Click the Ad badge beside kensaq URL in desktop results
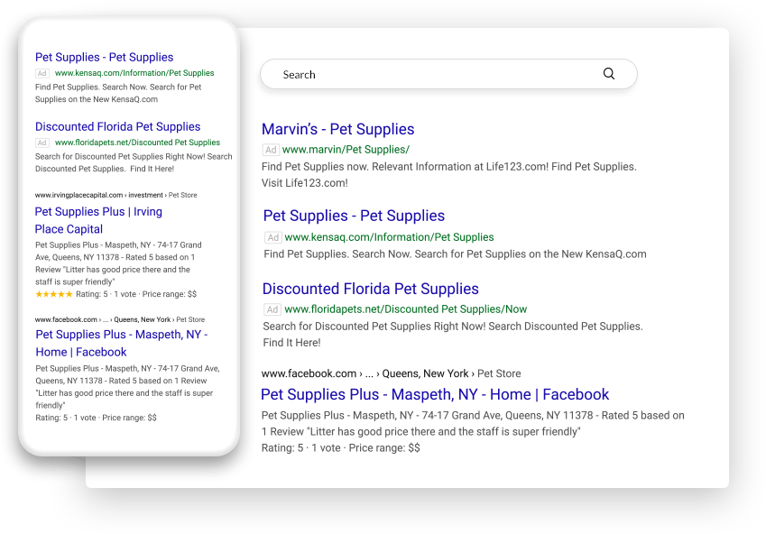The image size is (766, 534). click(272, 237)
